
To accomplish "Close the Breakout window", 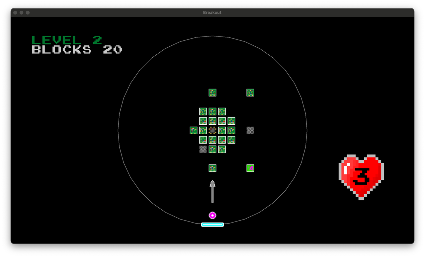I will (x=15, y=13).
